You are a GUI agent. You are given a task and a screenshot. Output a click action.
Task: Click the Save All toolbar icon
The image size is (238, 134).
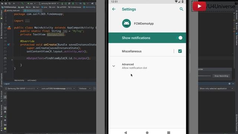click(x=6, y=3)
